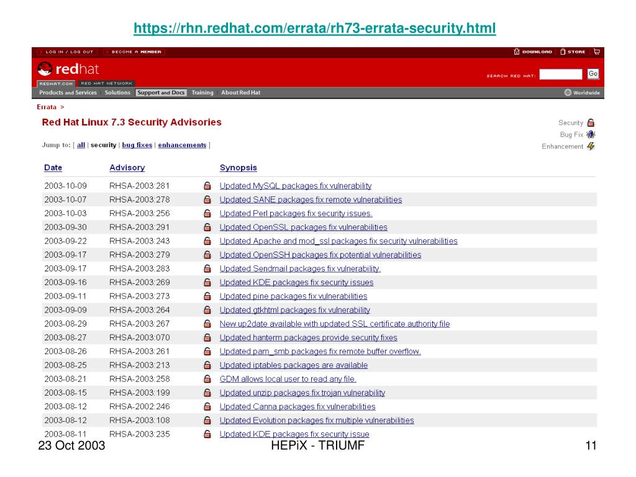Image resolution: width=636 pixels, height=477 pixels.
Task: Click the Errata breadcrumb link
Action: 46,107
